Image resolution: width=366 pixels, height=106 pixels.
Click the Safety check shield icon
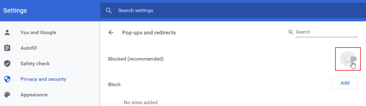point(7,64)
